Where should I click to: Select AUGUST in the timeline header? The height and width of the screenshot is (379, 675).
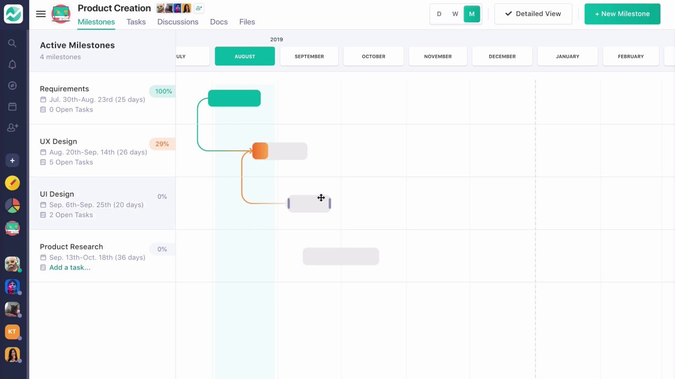245,56
